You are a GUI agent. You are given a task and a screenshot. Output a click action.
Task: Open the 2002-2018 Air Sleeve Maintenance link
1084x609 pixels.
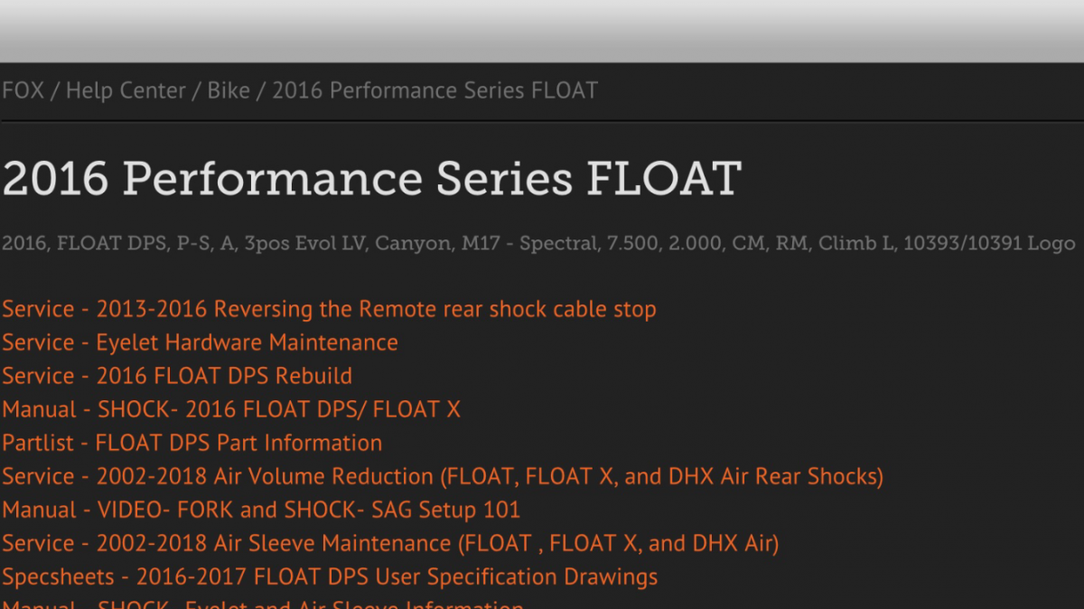coord(390,543)
